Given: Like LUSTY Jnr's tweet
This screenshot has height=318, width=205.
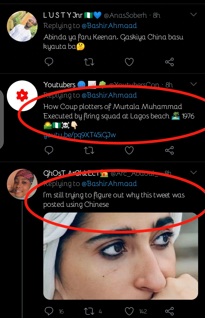Looking at the screenshot, I should [x=129, y=62].
